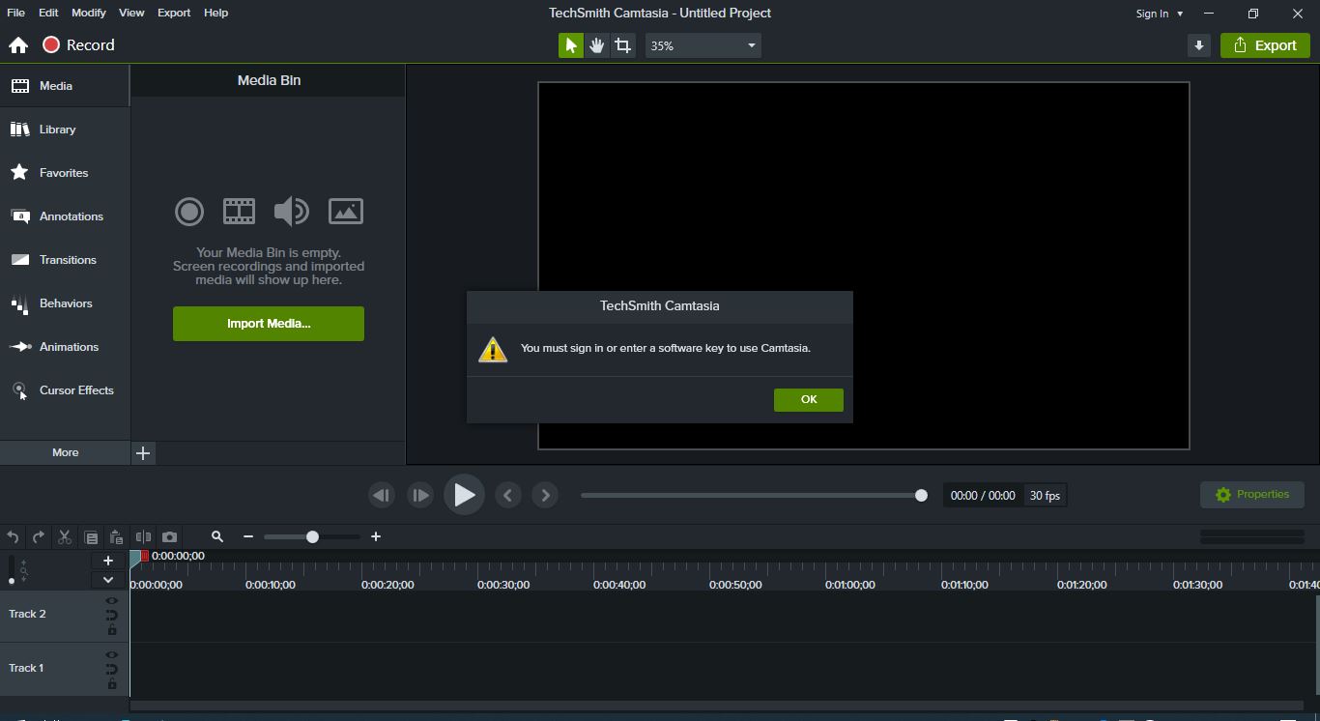Viewport: 1320px width, 721px height.
Task: Select the Media tab in the sidebar
Action: (65, 86)
